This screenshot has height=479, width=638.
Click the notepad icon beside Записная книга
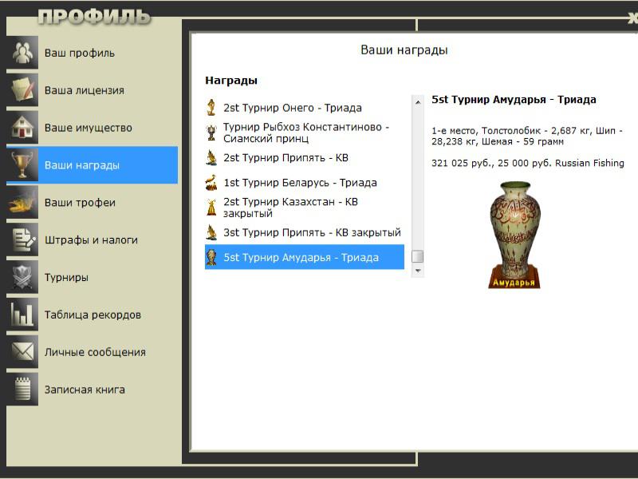(22, 390)
